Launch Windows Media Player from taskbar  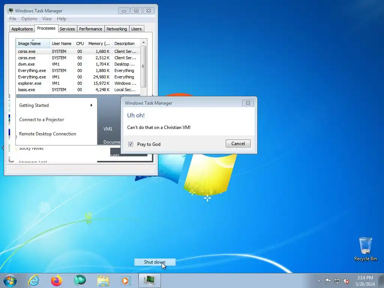pyautogui.click(x=126, y=280)
